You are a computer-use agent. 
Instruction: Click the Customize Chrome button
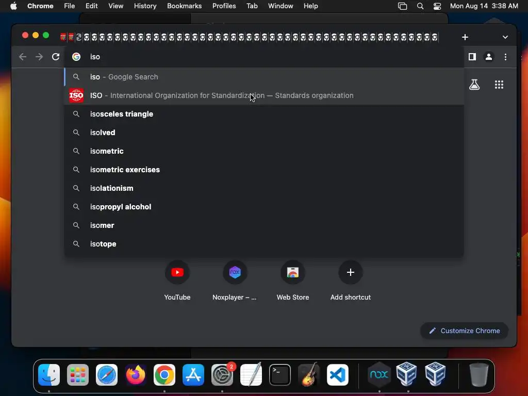[465, 331]
